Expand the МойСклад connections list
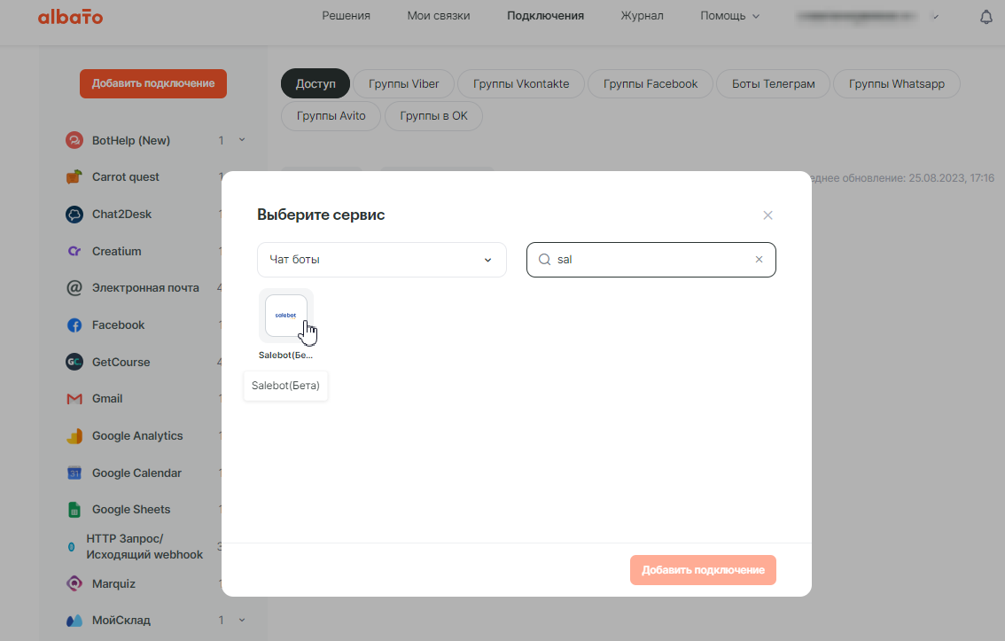 coord(242,621)
